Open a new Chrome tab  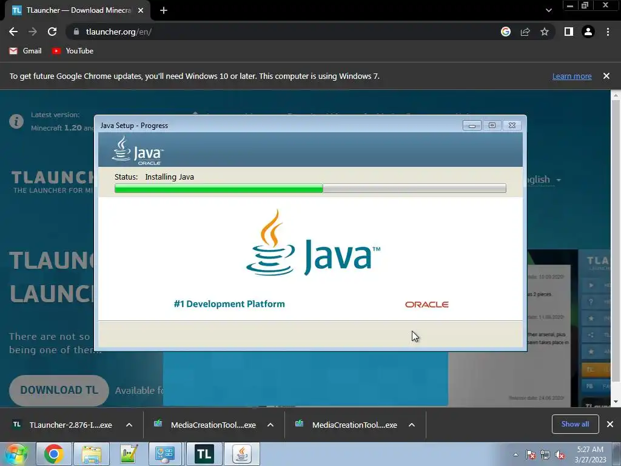tap(164, 11)
